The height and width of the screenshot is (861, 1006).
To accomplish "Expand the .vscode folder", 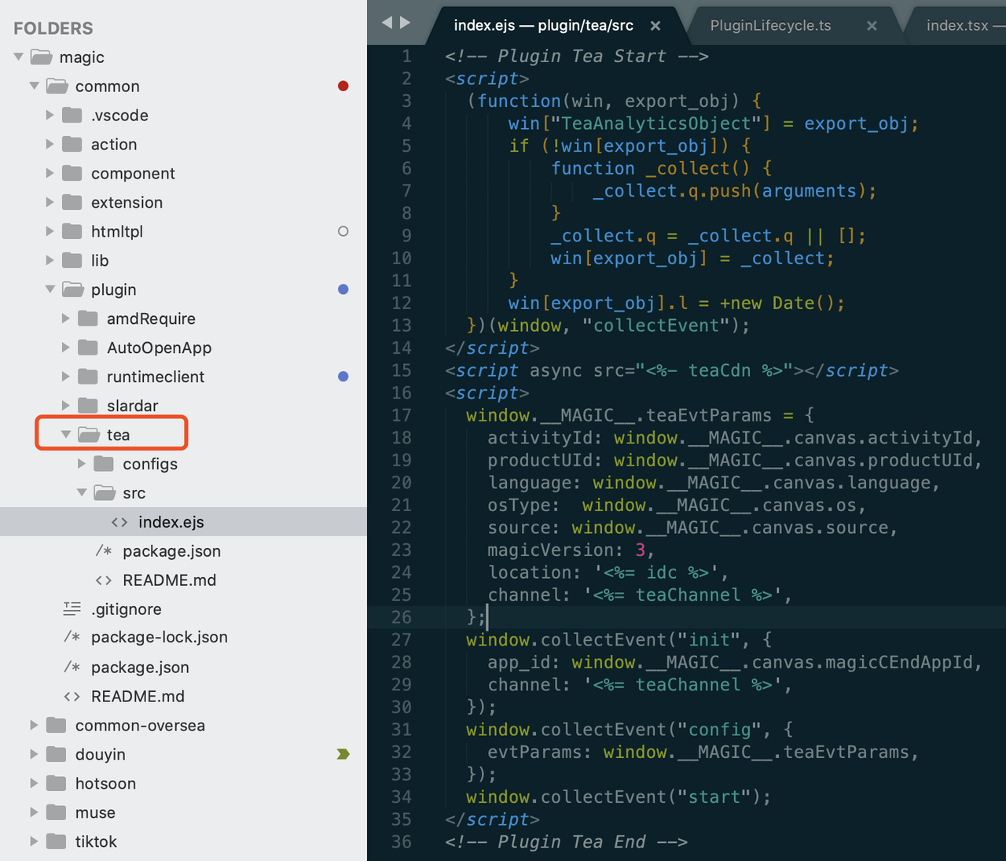I will [50, 116].
